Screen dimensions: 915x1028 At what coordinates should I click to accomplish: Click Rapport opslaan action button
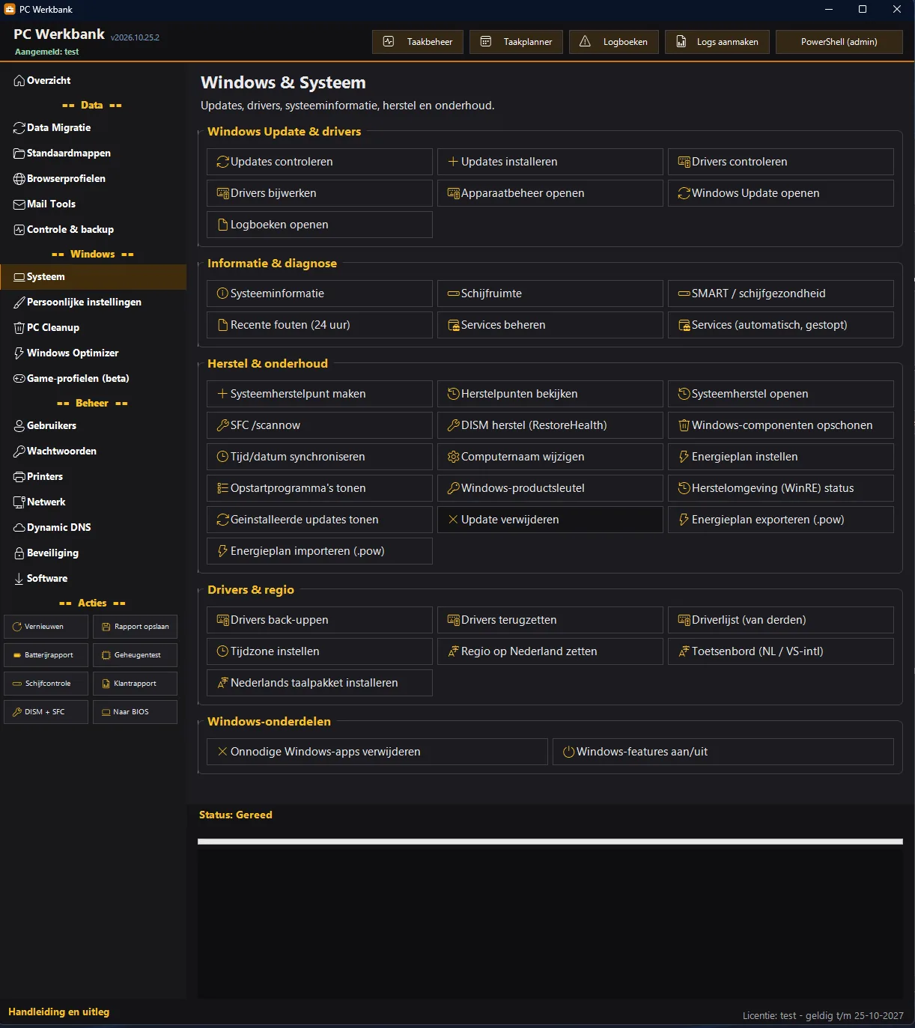(x=135, y=627)
